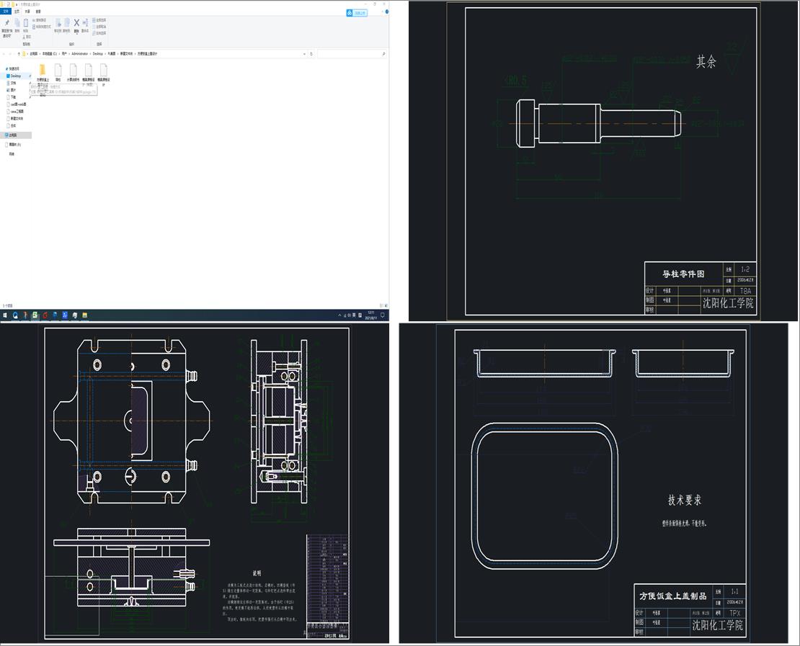Click the Rename icon in the ribbon

pos(85,24)
